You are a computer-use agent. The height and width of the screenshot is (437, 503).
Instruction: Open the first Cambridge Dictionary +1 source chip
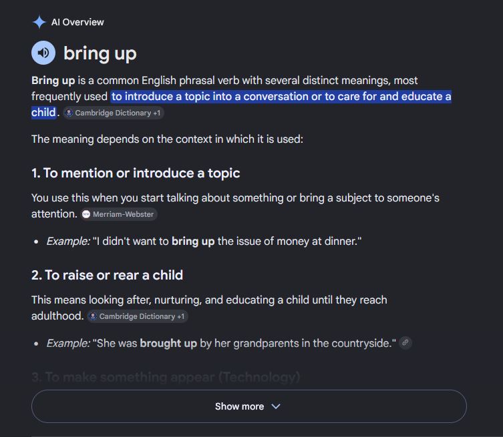pos(114,113)
